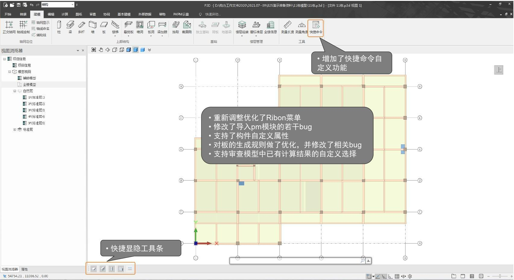Collapse the 自然层 tree node

coord(14,91)
